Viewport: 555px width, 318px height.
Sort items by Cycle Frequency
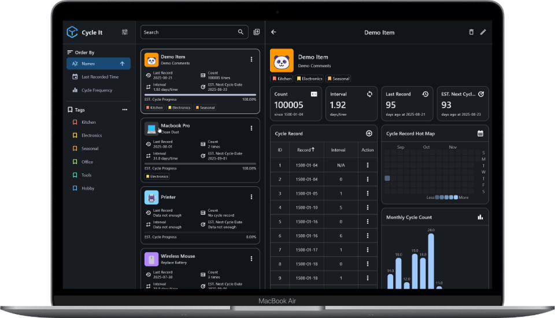pos(98,90)
